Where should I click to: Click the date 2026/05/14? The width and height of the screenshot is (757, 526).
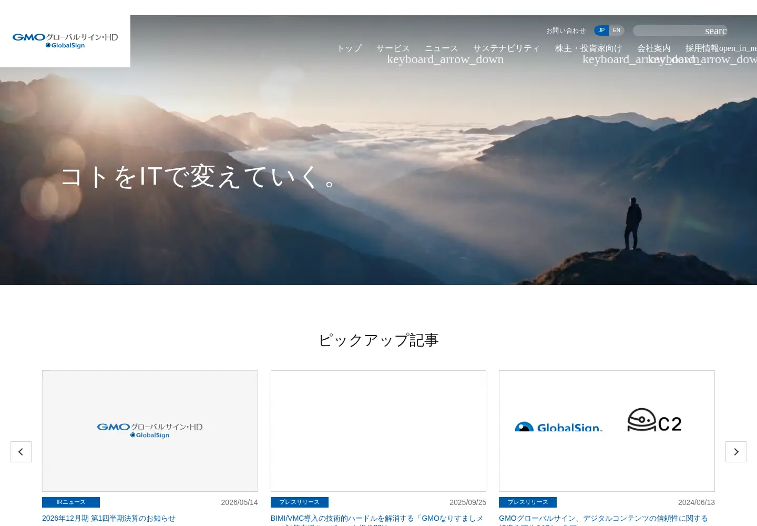239,502
